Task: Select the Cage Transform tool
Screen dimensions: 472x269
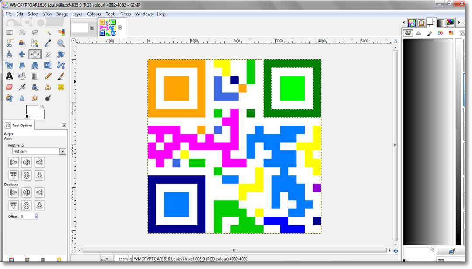Action: pos(61,65)
